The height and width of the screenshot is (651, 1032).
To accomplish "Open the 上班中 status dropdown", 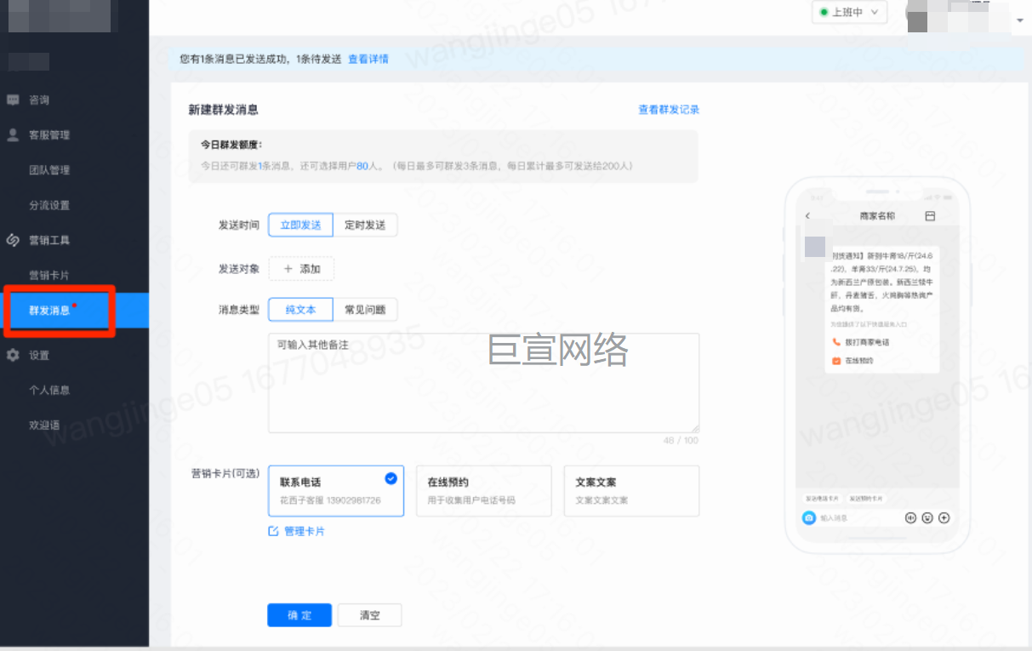I will 849,13.
